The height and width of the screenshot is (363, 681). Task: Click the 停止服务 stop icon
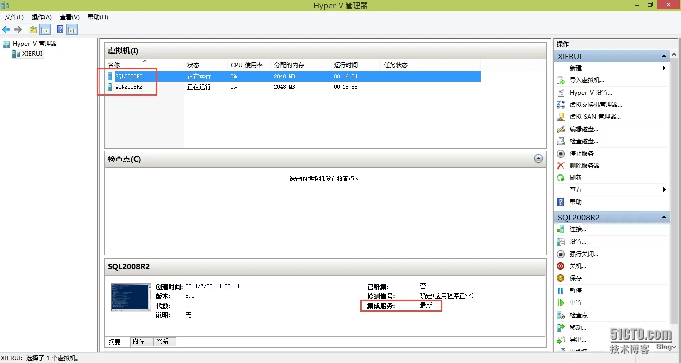[x=561, y=154]
